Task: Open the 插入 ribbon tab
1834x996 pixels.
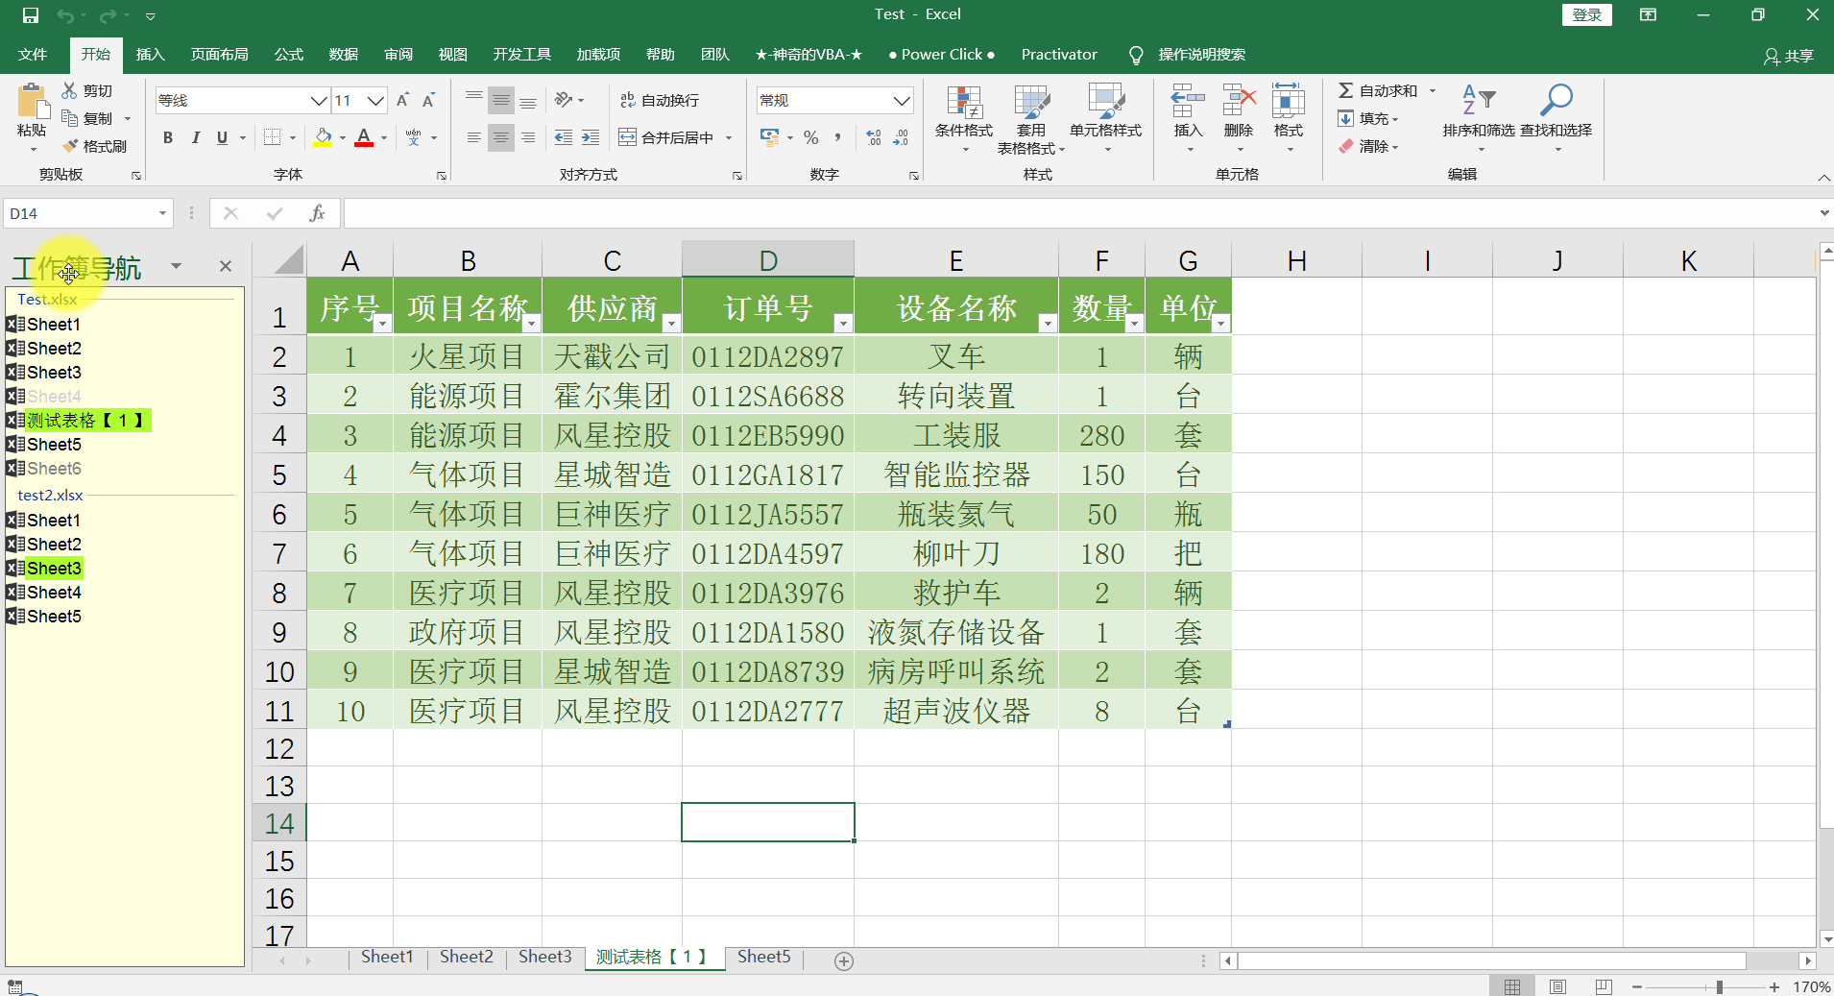Action: (151, 55)
